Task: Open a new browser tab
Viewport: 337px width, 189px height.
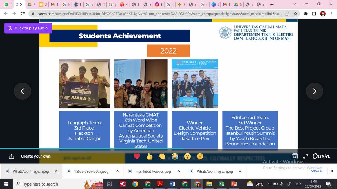Action: coord(272,4)
